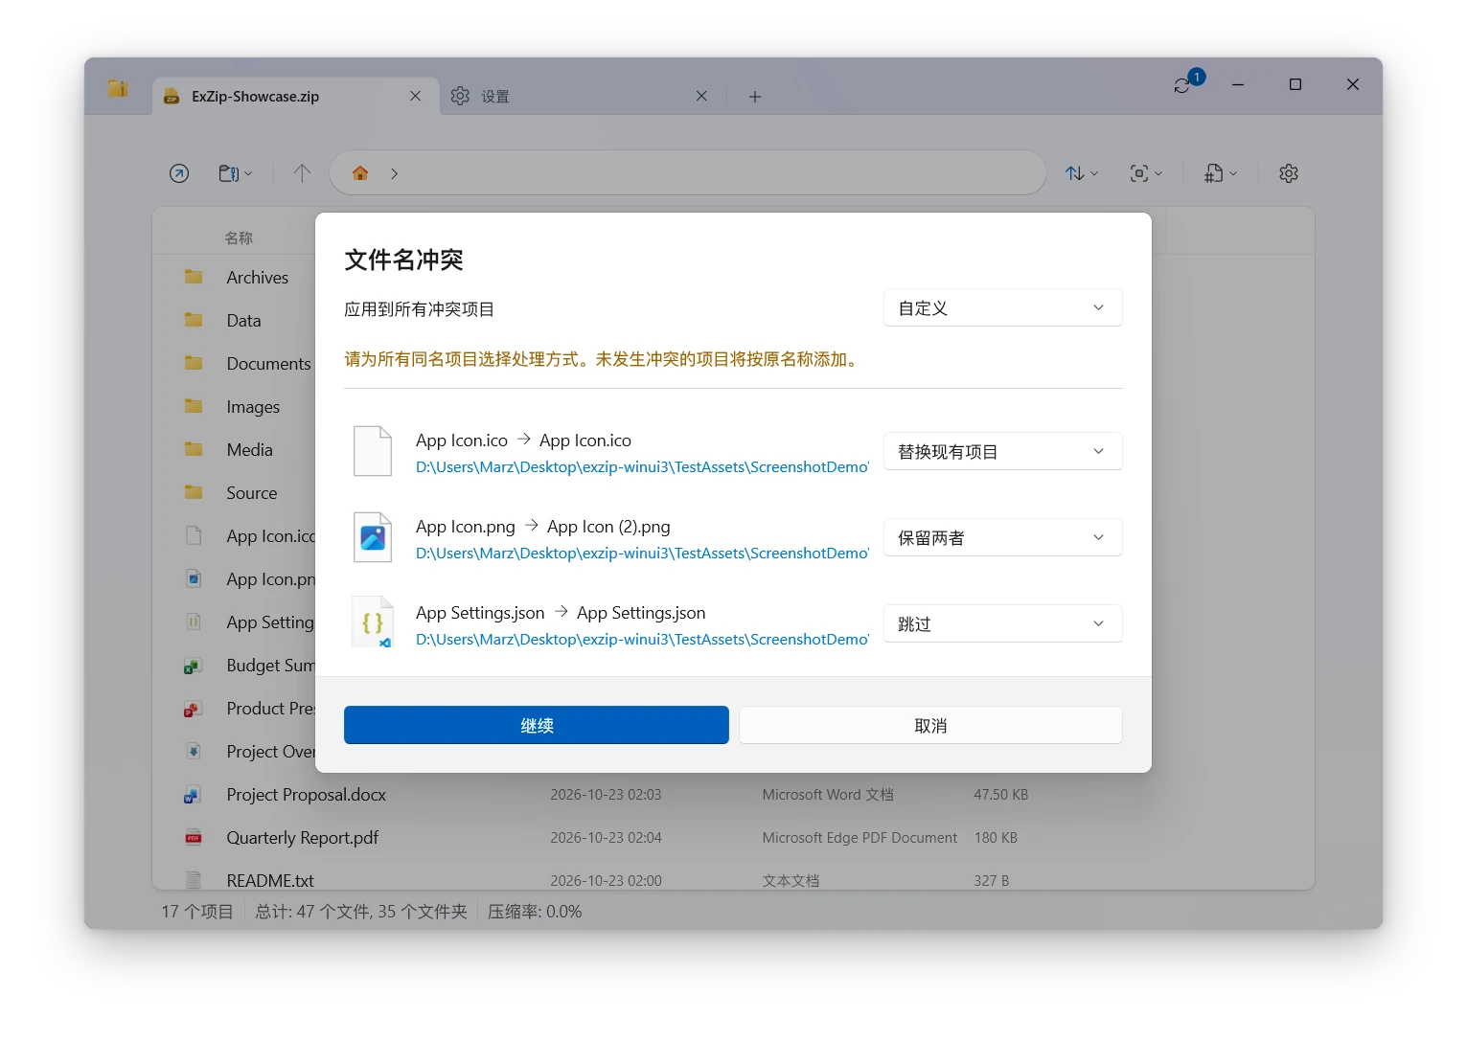This screenshot has width=1467, height=1040.
Task: Click Quarterly Report.pdf PDF icon
Action: point(193,838)
